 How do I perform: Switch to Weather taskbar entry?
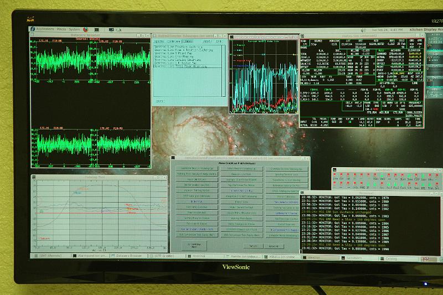point(319,257)
